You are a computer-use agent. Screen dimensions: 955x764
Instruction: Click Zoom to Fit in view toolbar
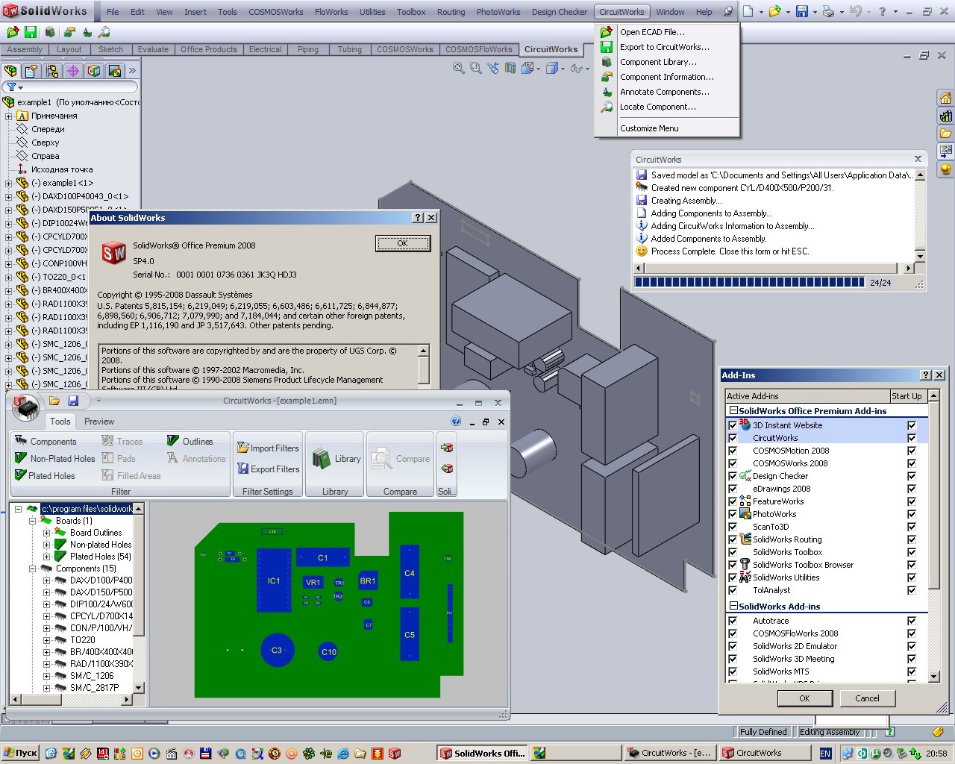pos(459,68)
